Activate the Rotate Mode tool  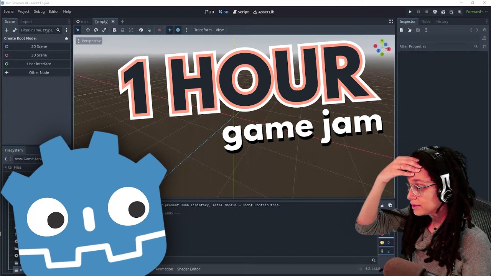pyautogui.click(x=96, y=30)
